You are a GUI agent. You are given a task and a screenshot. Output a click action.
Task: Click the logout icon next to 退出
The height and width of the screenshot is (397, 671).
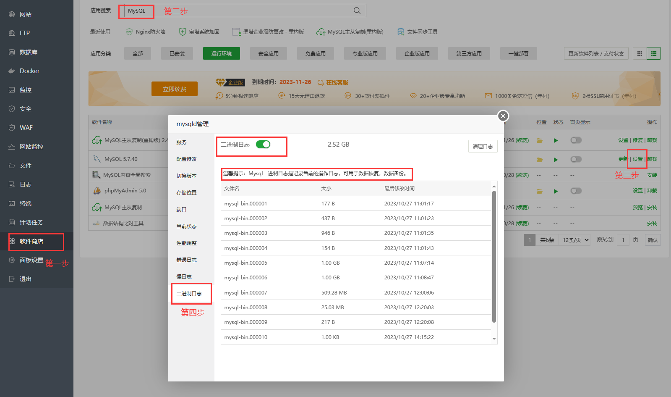click(12, 279)
